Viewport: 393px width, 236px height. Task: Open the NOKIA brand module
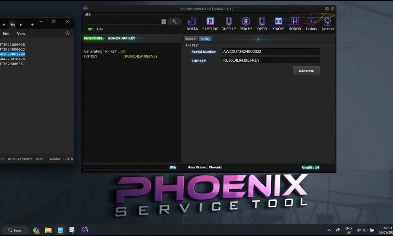192,24
